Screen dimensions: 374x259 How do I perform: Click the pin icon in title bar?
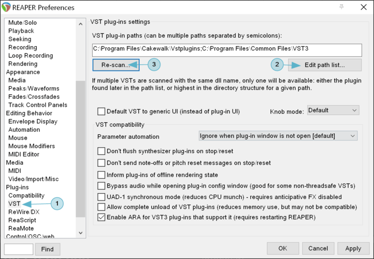click(341, 7)
